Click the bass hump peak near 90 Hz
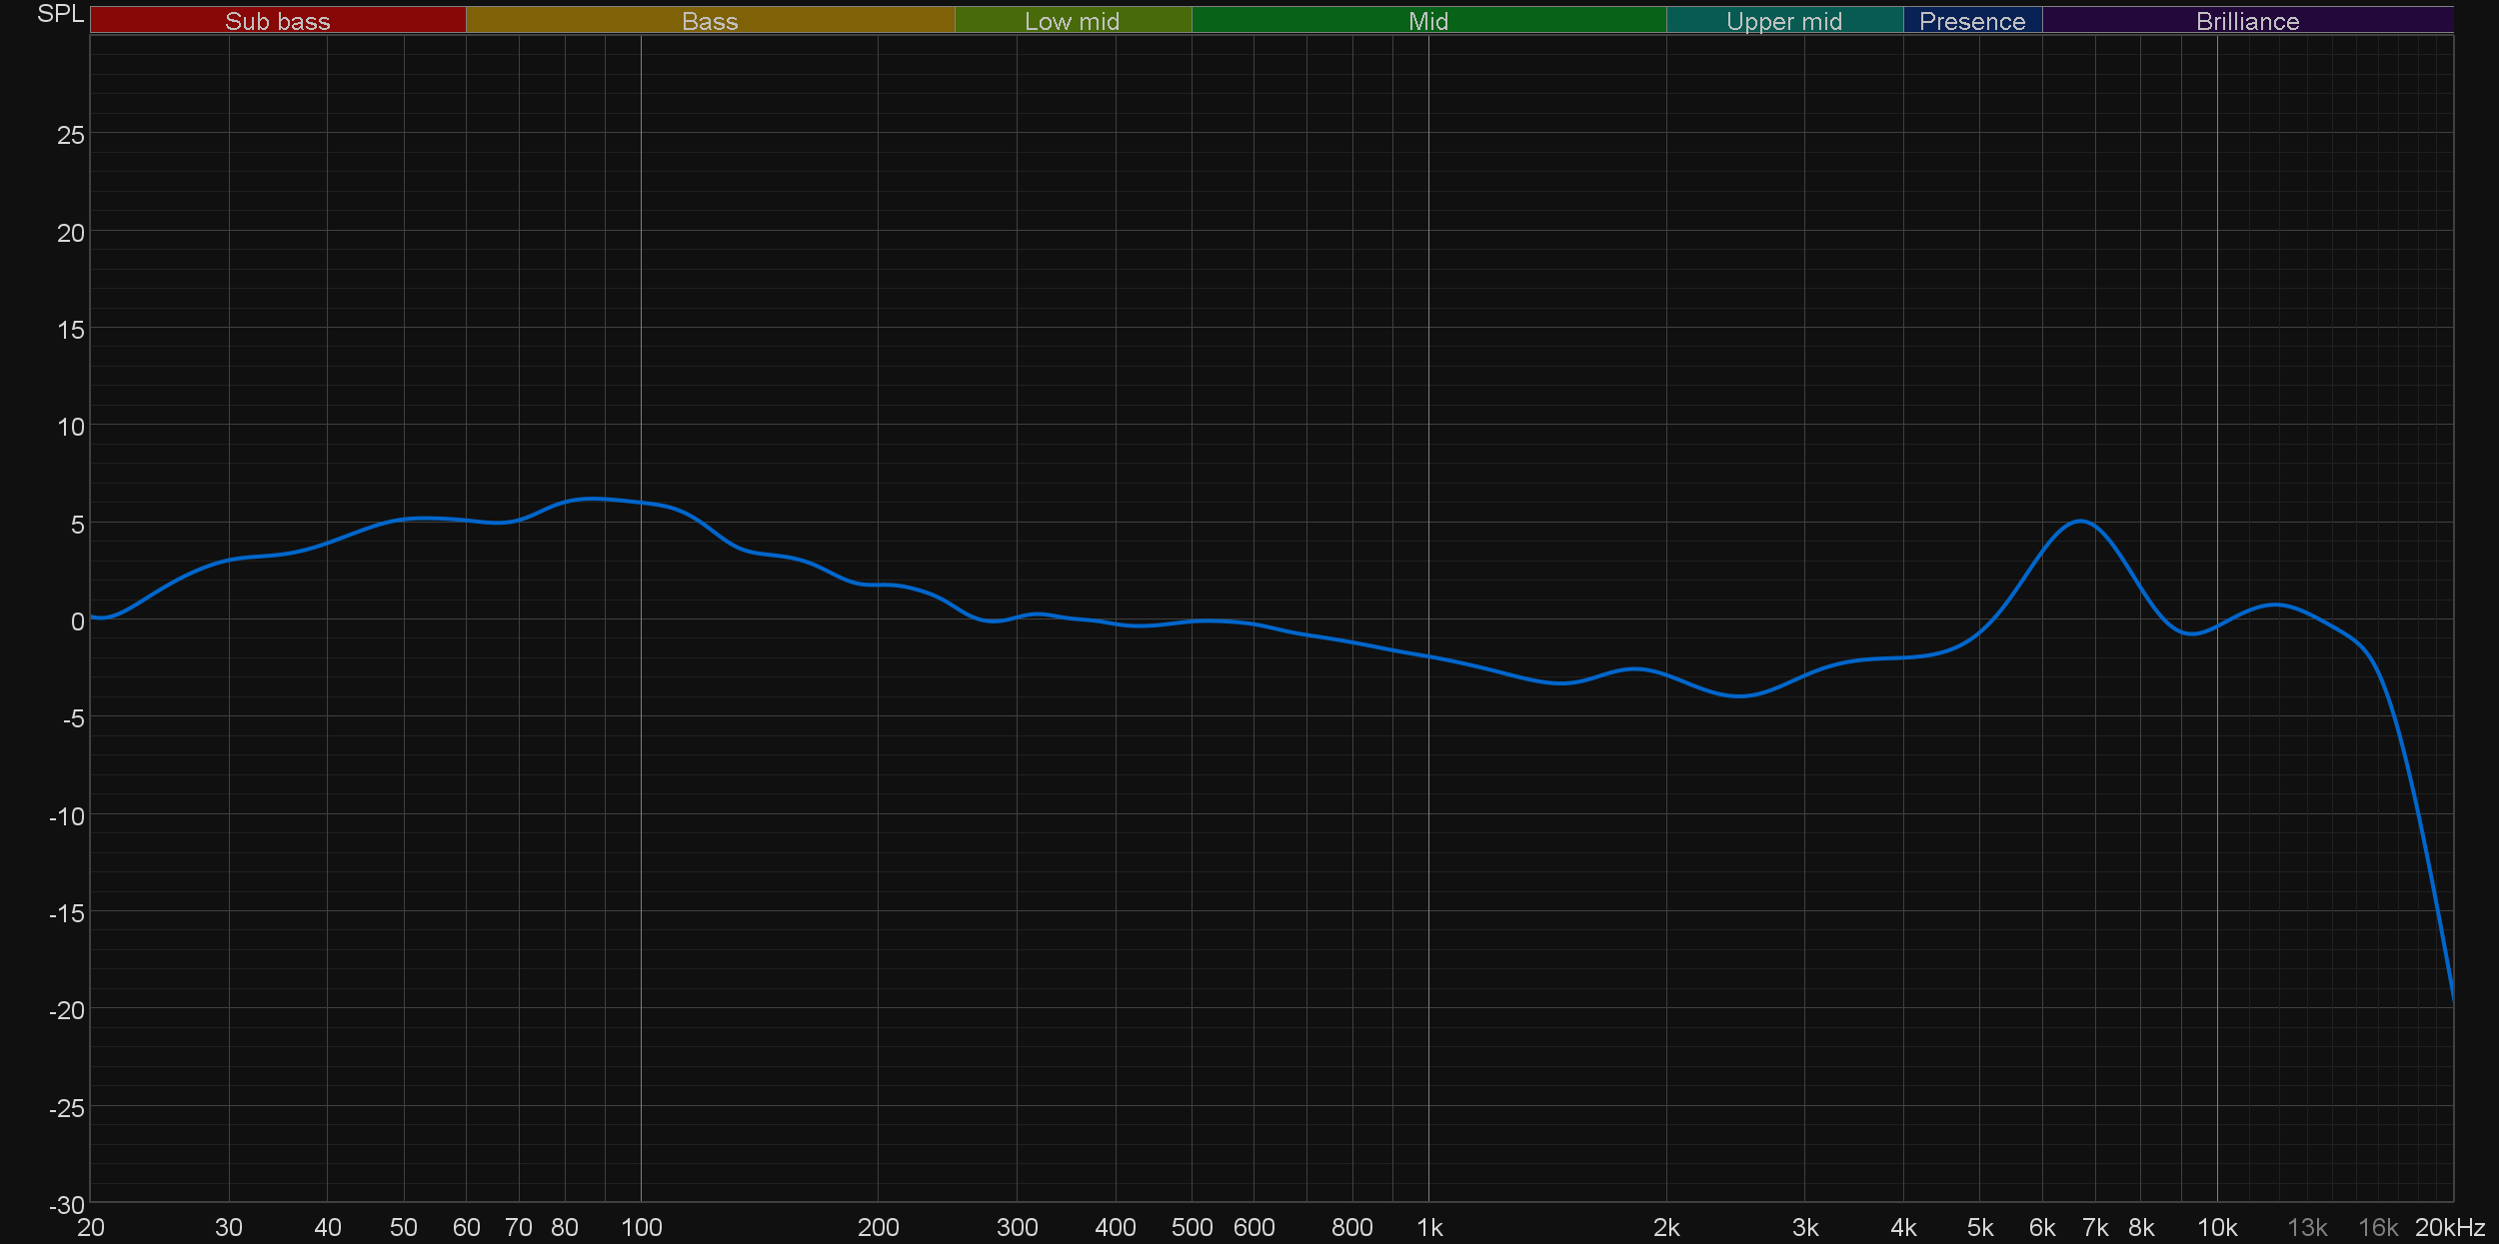 [594, 498]
